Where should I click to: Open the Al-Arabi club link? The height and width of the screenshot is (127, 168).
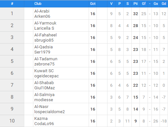(x=42, y=11)
